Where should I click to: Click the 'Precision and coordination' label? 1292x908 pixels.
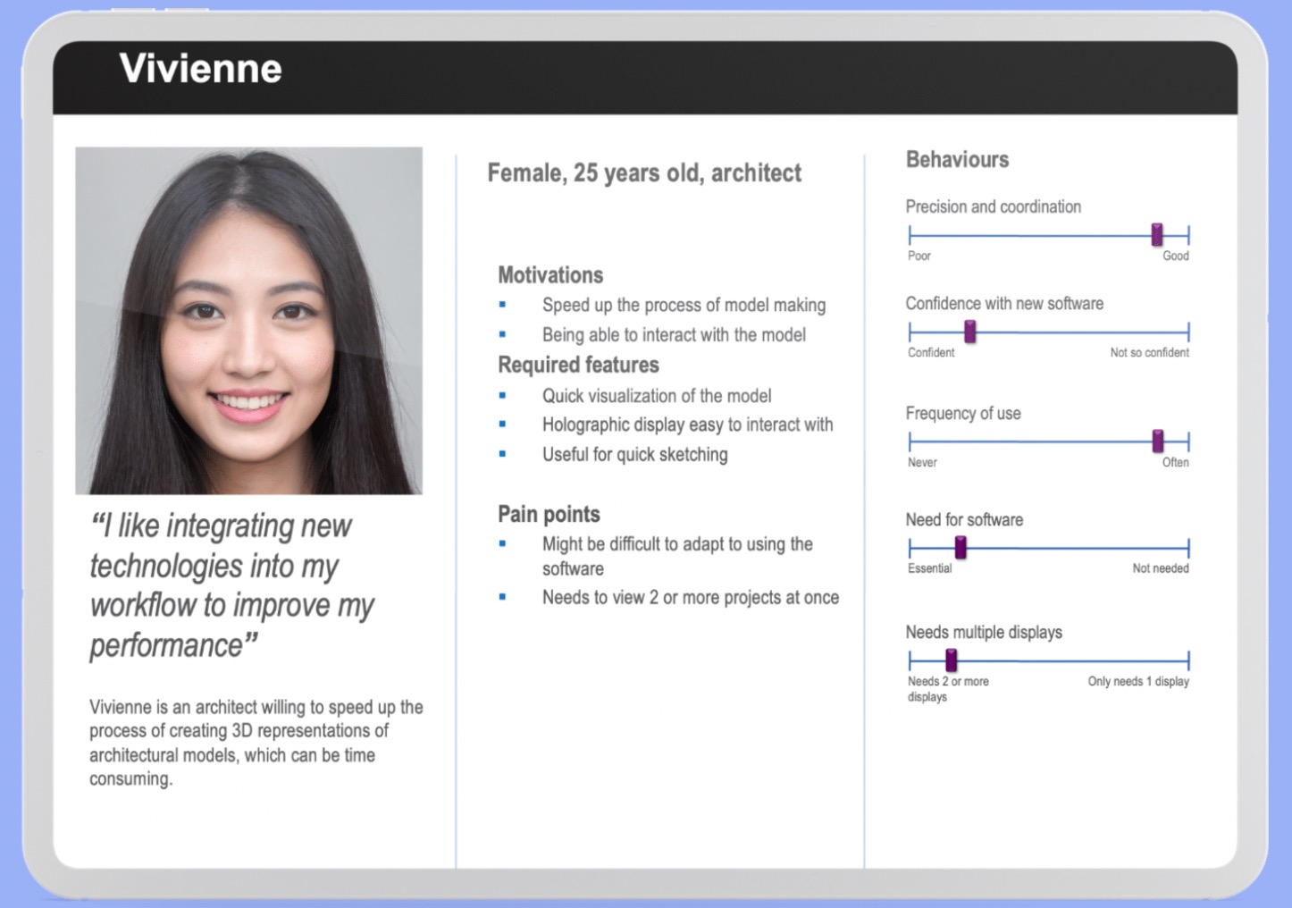993,206
